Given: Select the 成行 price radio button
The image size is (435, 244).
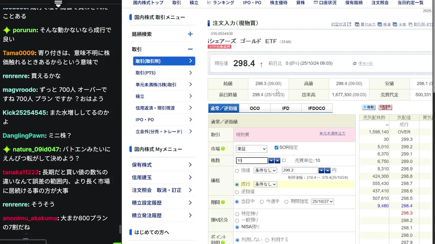Looking at the screenshot, I should coord(237,184).
